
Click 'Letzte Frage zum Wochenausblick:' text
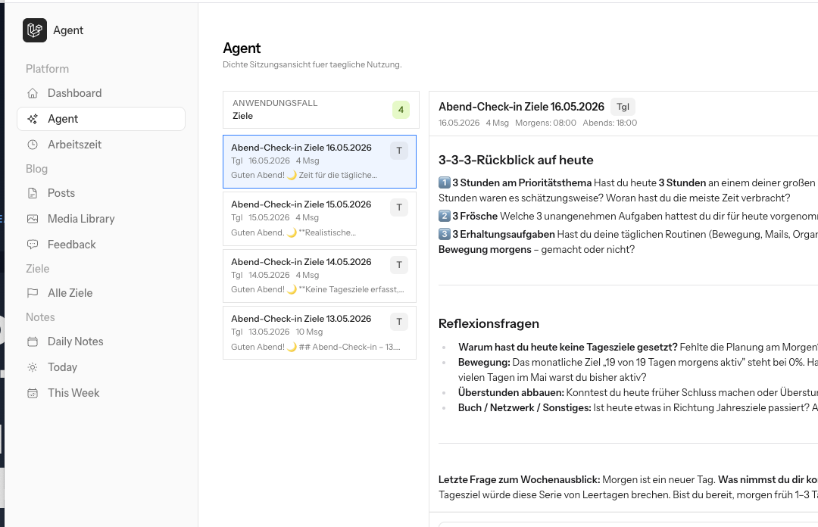(519, 479)
